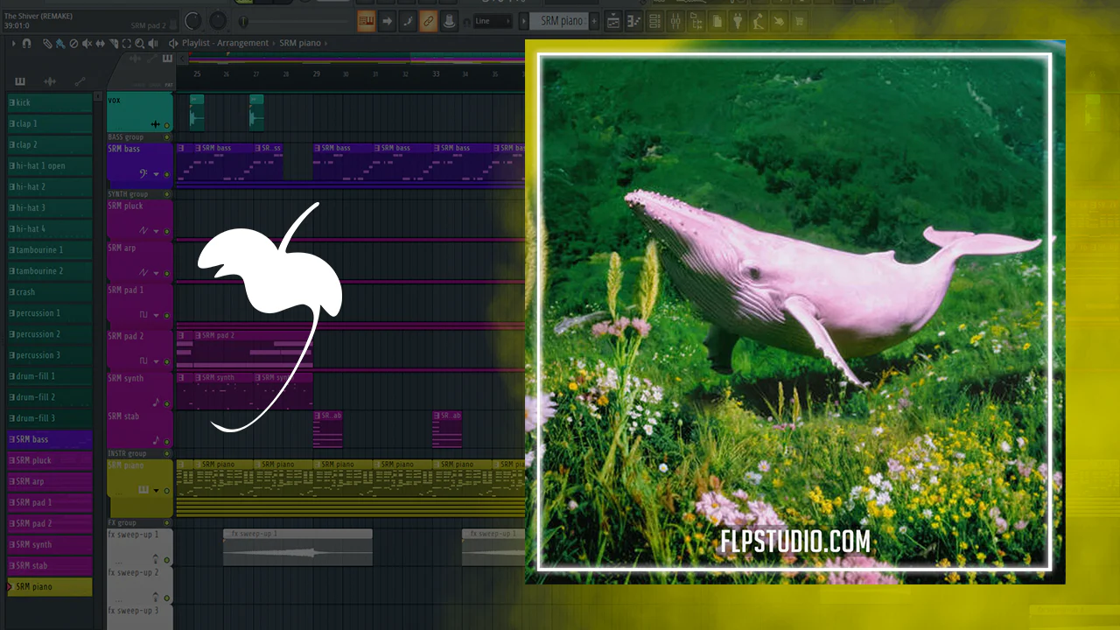Mute the SRM arp track

coord(167,274)
